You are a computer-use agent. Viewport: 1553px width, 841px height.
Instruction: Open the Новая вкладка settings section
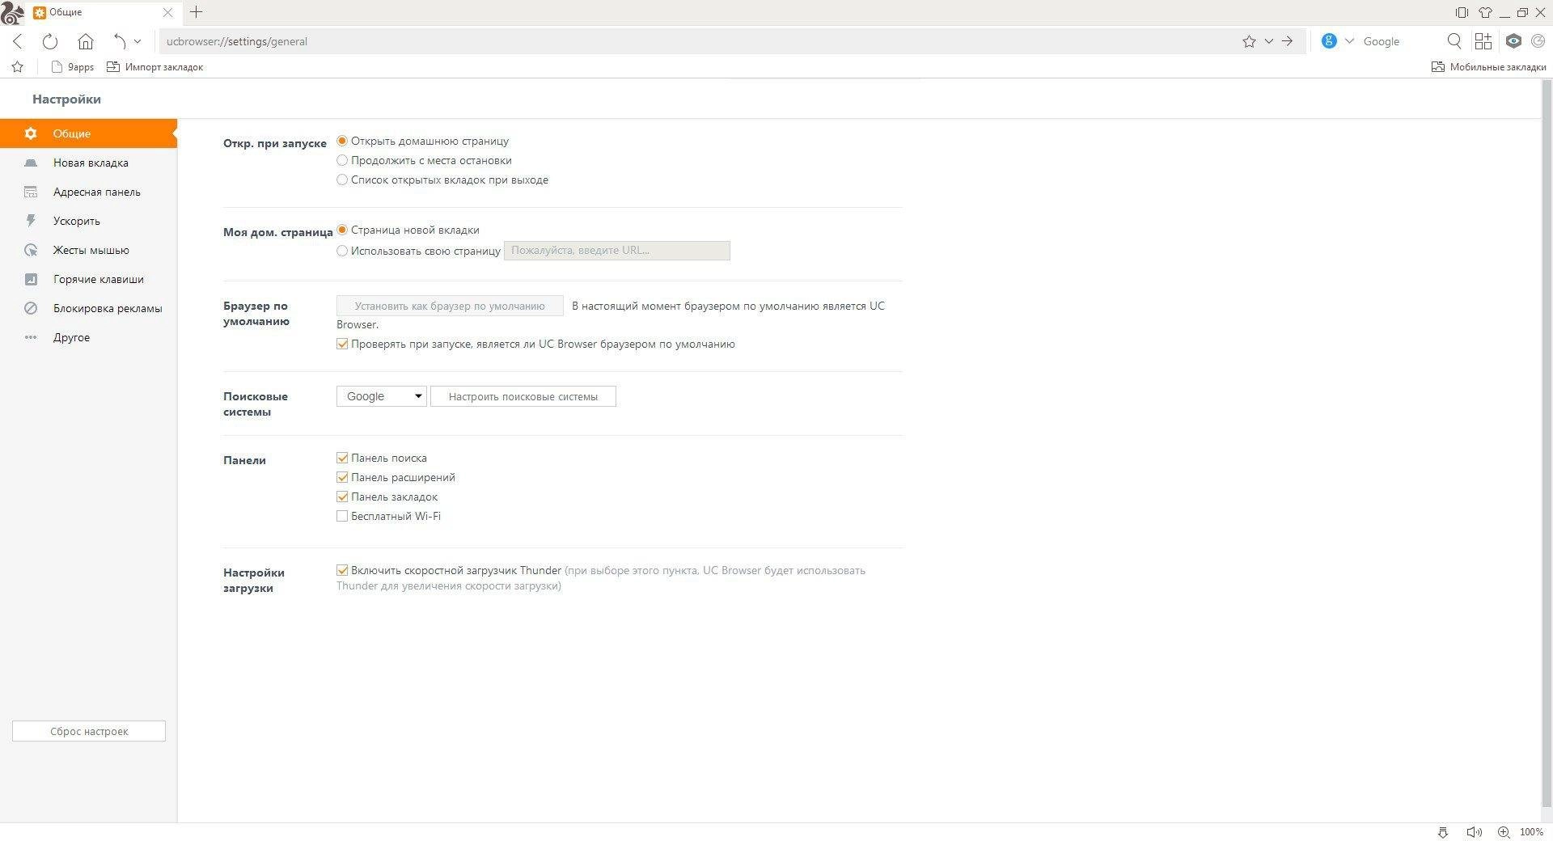88,163
